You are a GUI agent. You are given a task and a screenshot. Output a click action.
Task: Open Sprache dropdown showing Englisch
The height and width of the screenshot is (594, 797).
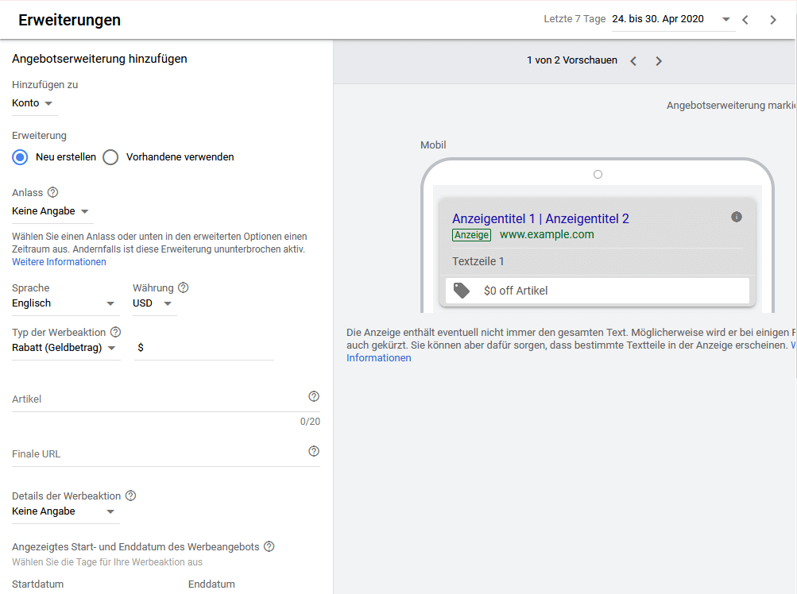[x=64, y=303]
